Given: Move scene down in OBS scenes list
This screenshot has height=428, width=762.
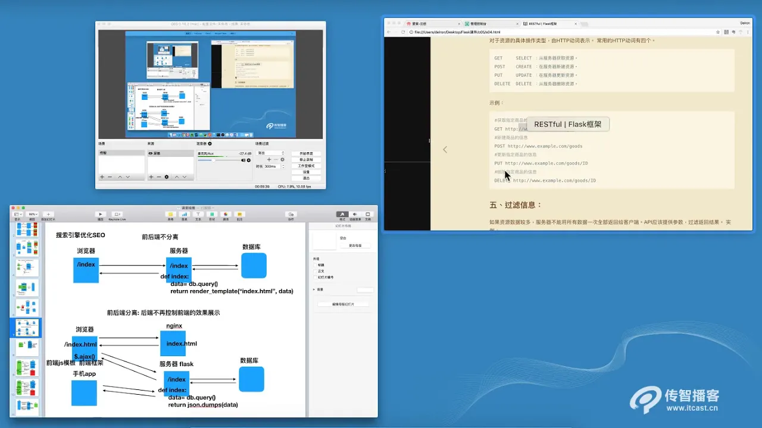Looking at the screenshot, I should click(128, 177).
